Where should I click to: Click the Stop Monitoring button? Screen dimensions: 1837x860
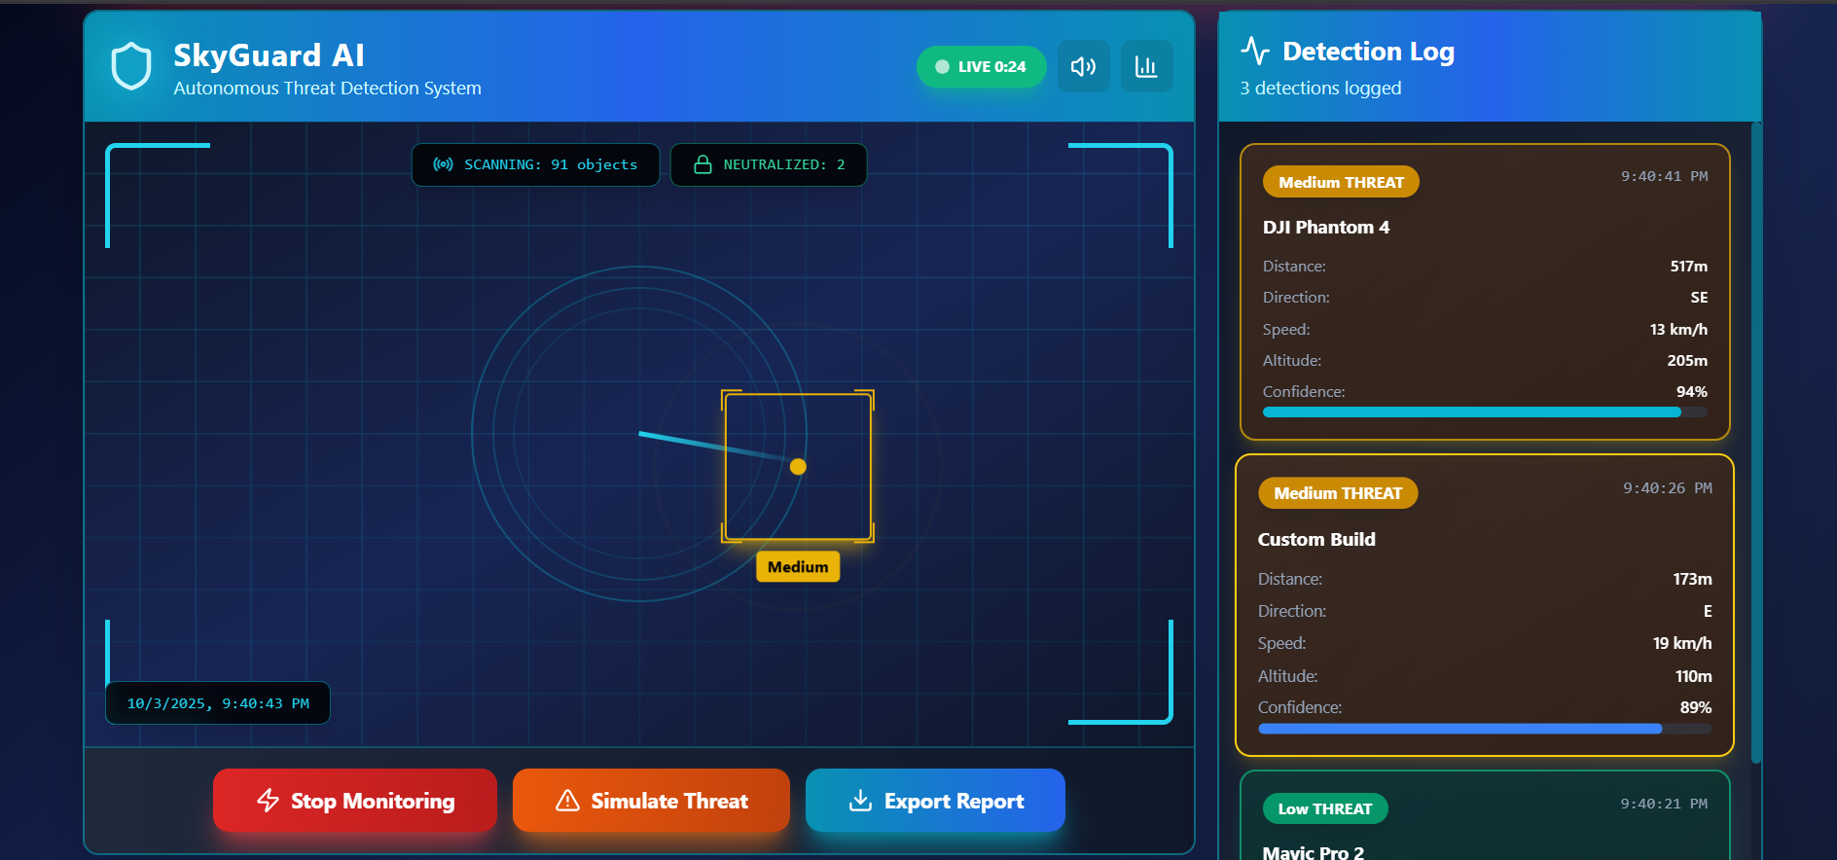click(x=355, y=801)
